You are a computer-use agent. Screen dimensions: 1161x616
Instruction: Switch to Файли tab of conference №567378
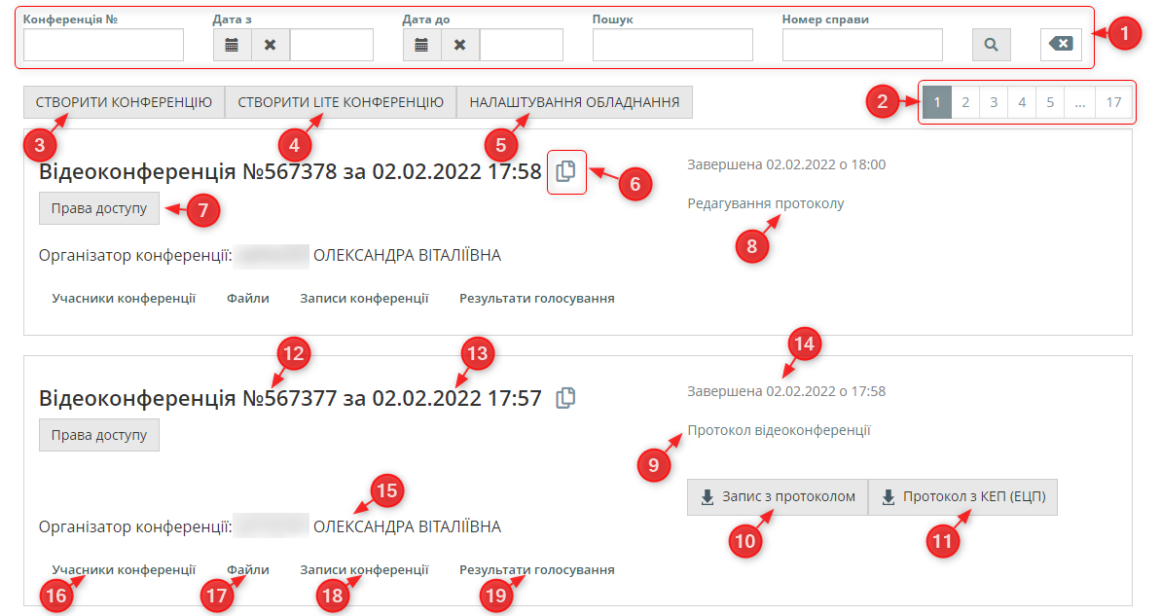point(247,299)
